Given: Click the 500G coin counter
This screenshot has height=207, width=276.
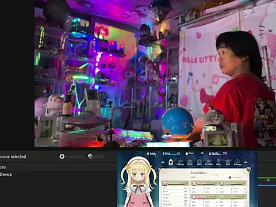Looking at the screenshot, I should point(151,154).
